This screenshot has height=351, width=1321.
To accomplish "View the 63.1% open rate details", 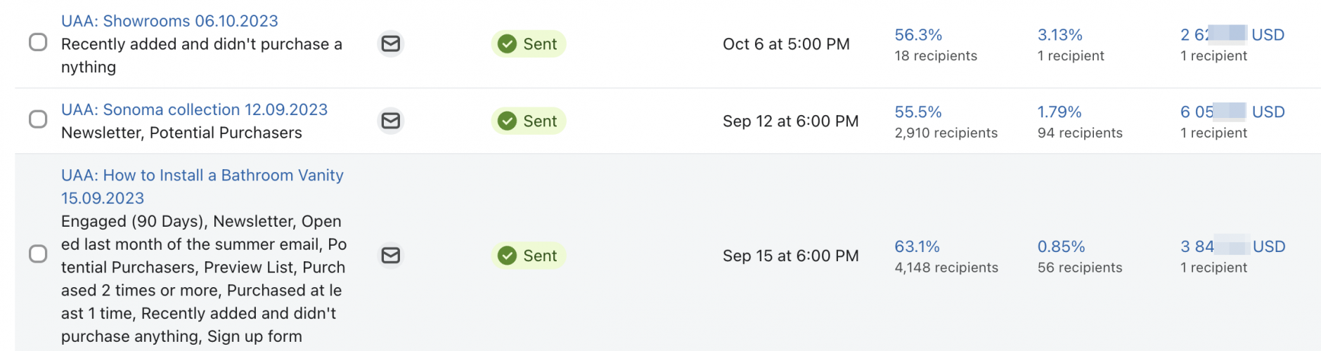I will tap(917, 247).
